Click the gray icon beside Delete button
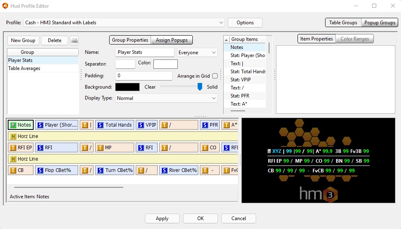401x229 pixels. click(x=74, y=40)
